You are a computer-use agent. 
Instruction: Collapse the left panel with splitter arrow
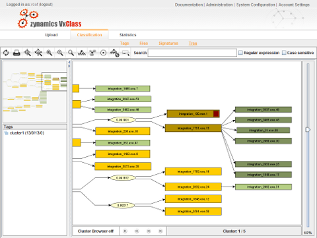[x=69, y=62]
